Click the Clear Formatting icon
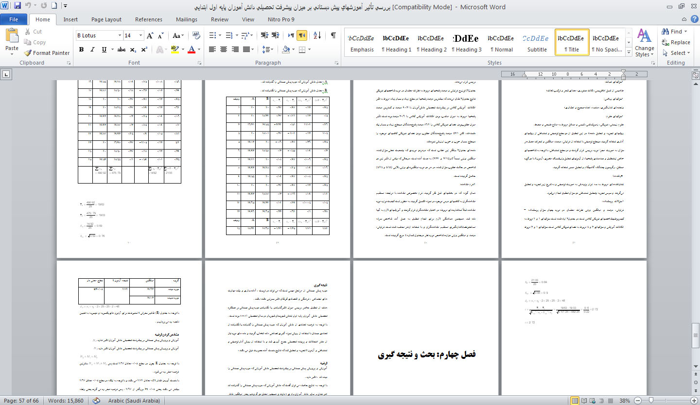This screenshot has height=405, width=700. tap(196, 35)
